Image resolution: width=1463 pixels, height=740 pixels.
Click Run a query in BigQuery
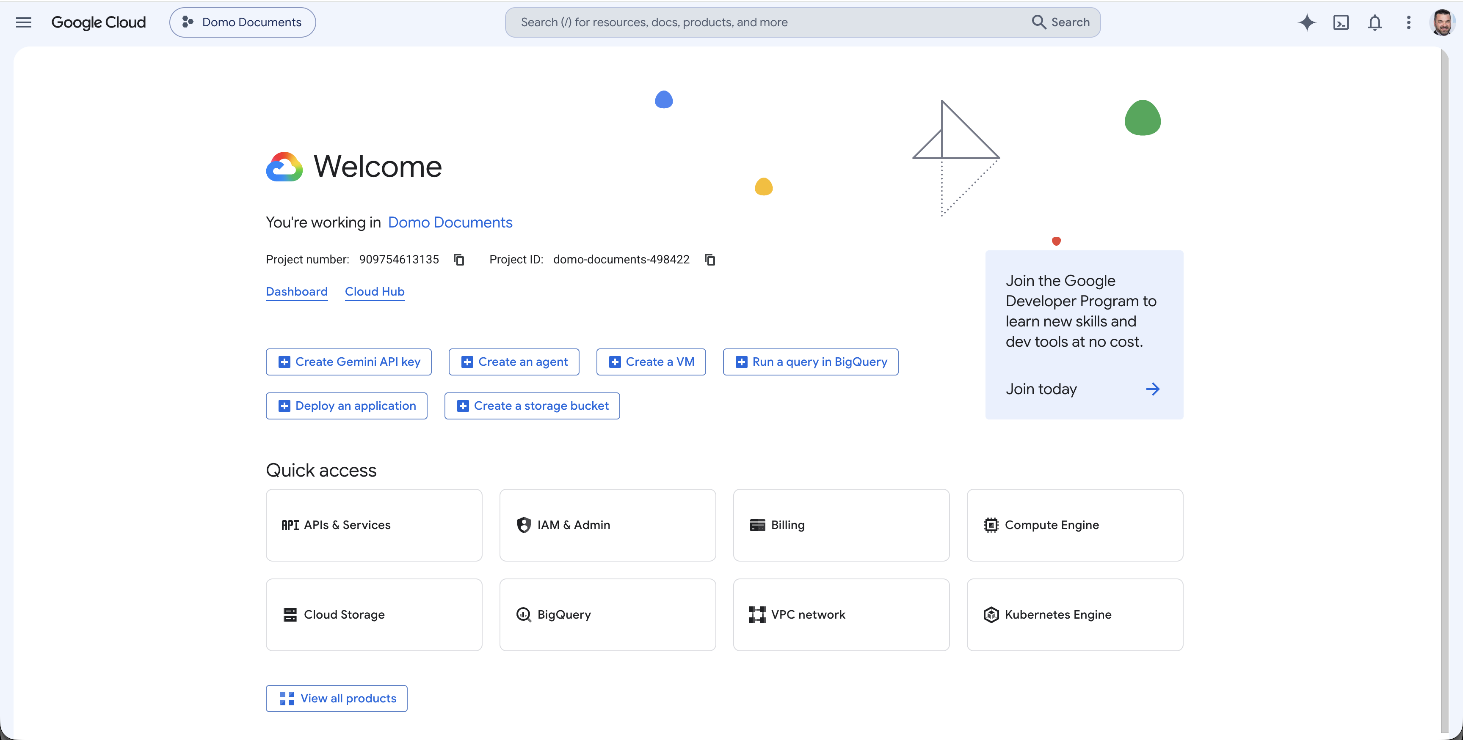point(810,362)
